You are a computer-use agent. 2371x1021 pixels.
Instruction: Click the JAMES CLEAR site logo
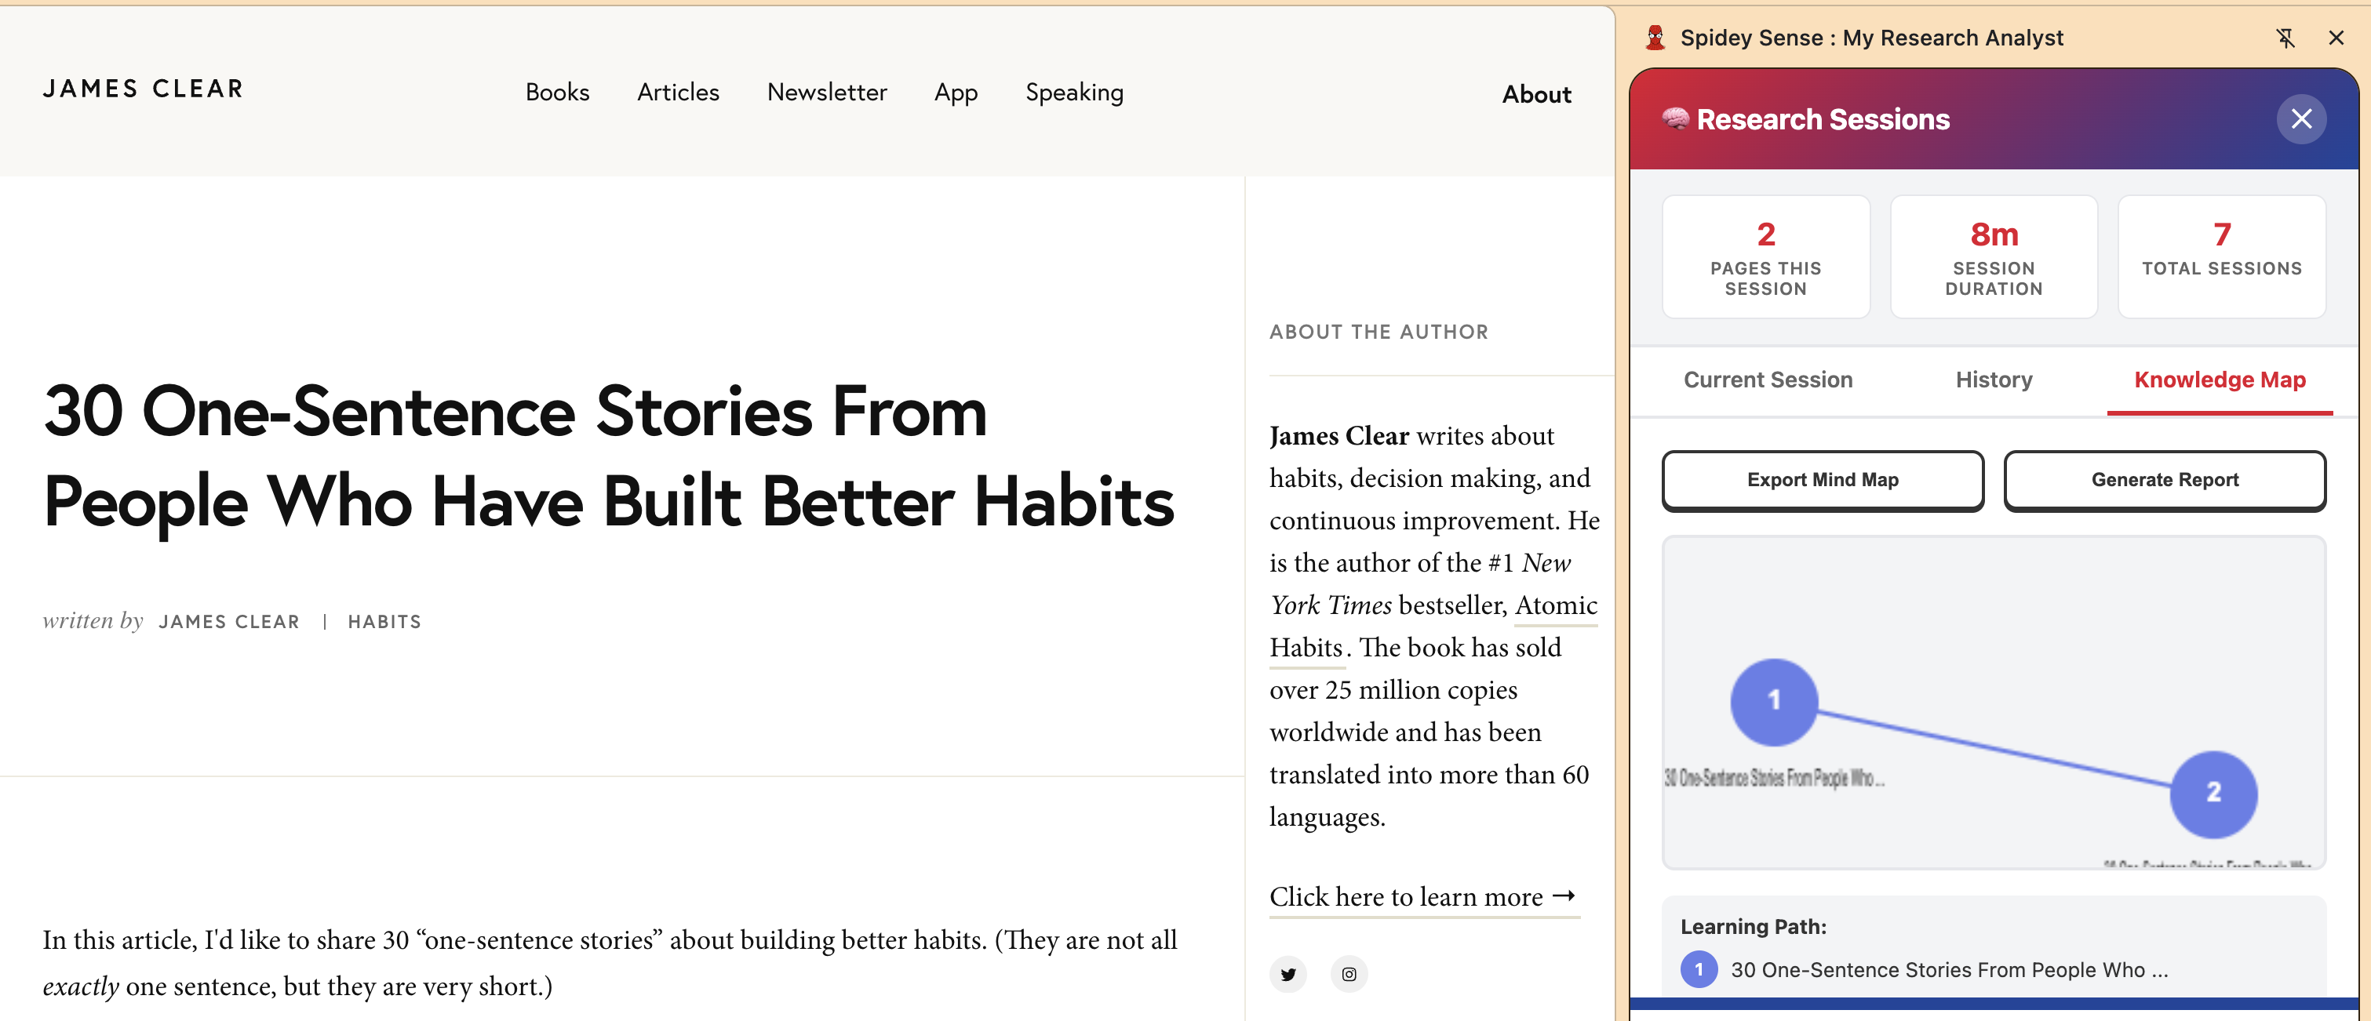pyautogui.click(x=144, y=89)
